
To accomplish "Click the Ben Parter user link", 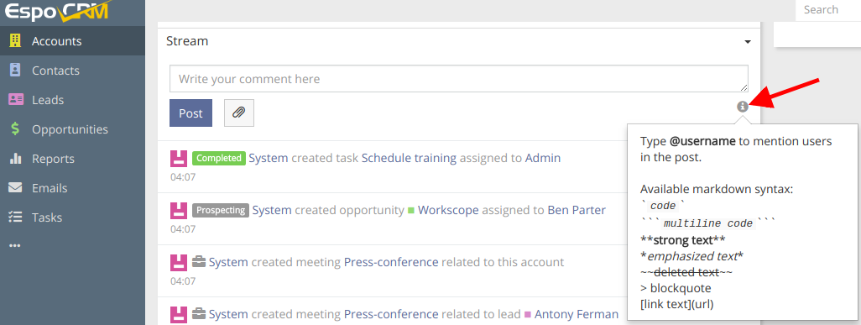I will tap(577, 210).
